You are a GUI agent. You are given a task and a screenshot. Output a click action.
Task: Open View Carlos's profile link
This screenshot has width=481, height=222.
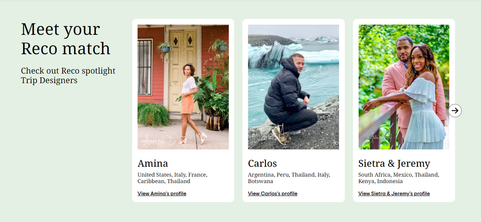(272, 194)
